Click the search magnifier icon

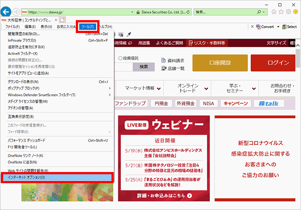[x=259, y=12]
